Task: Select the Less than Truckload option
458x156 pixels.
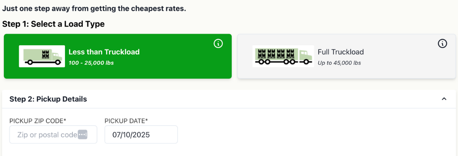Action: [118, 56]
